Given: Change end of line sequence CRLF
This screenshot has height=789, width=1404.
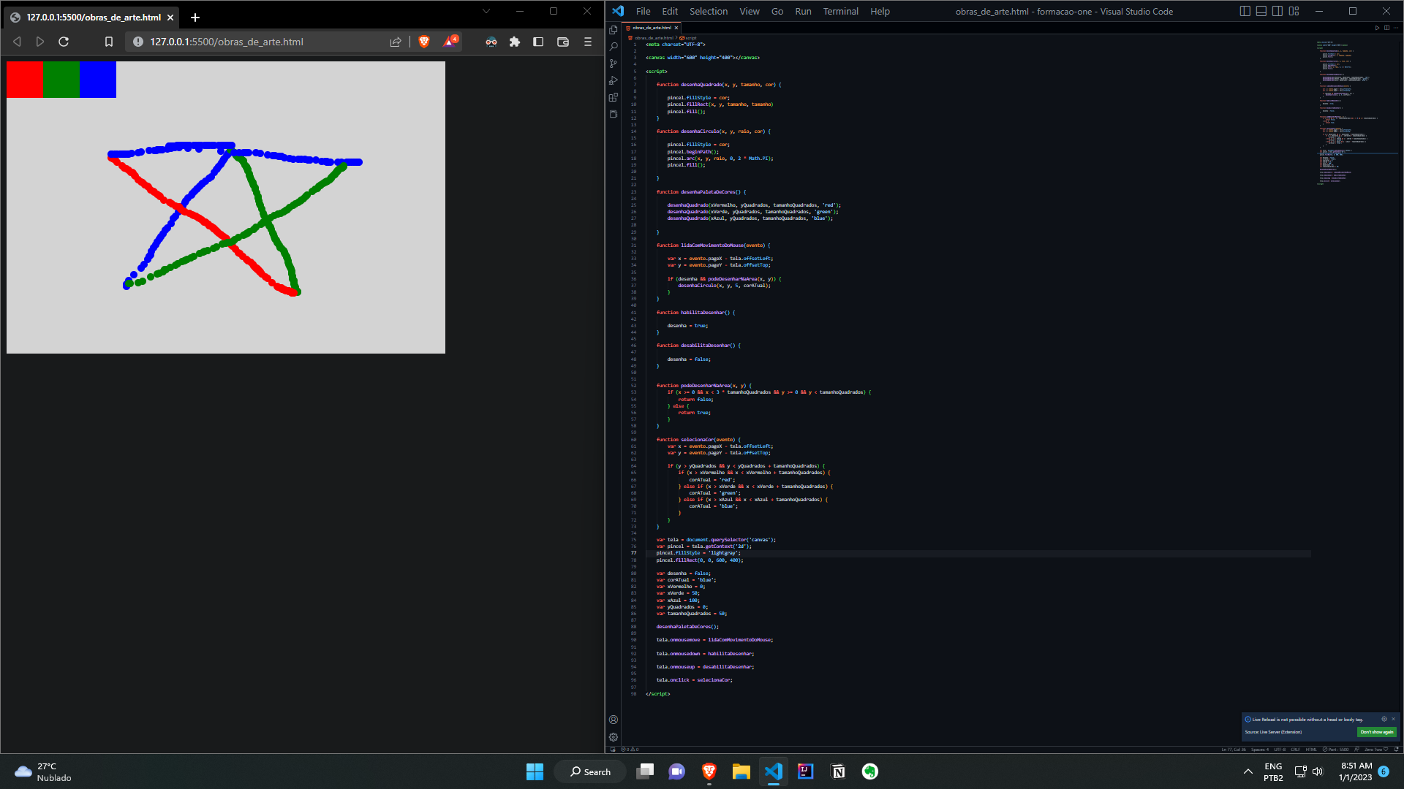Looking at the screenshot, I should [x=1295, y=750].
